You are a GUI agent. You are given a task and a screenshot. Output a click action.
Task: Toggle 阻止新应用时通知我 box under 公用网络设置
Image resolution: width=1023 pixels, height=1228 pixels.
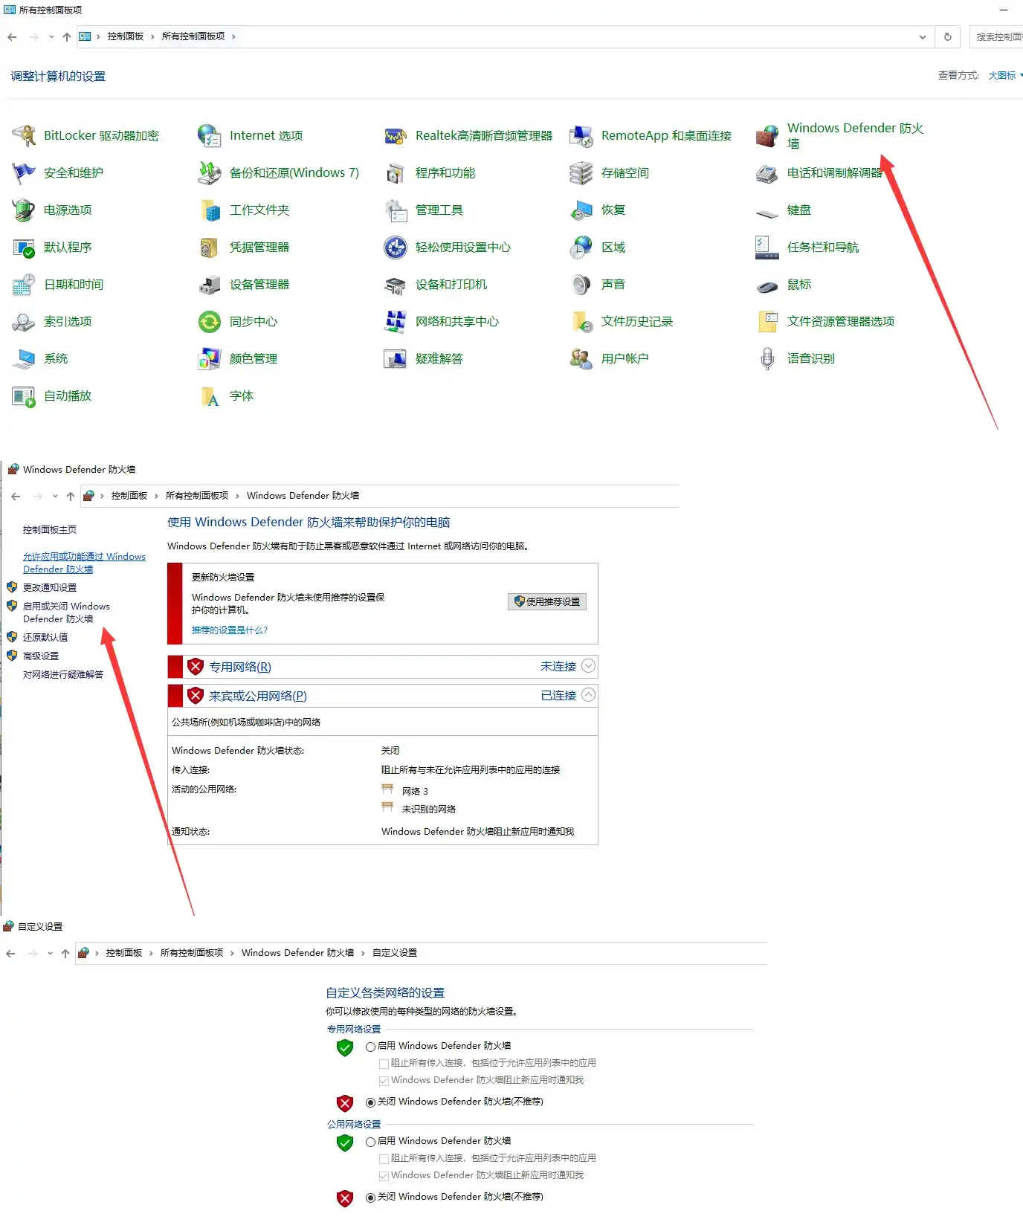click(x=384, y=1176)
